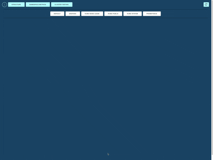Open the Cluster Testing tab

(x=62, y=4)
